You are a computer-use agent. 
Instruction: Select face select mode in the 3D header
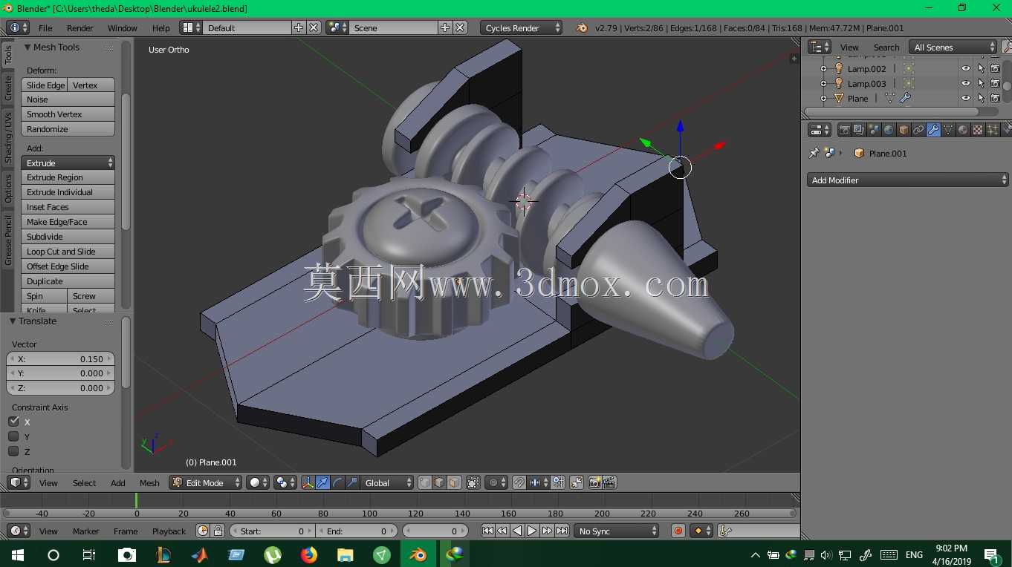click(x=454, y=482)
